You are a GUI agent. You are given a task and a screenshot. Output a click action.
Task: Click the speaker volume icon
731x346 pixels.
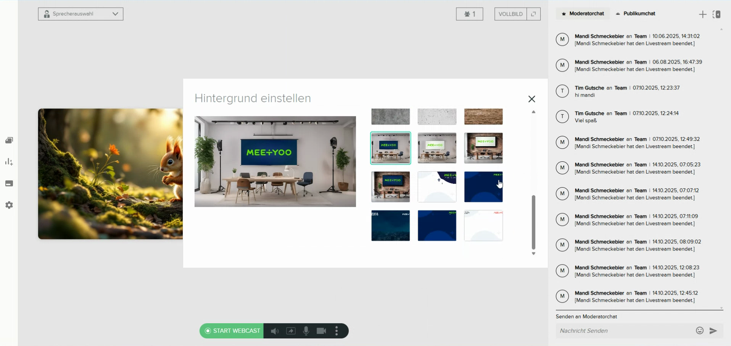274,331
